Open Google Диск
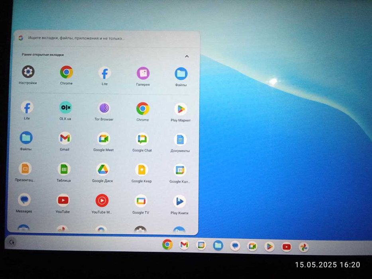This screenshot has height=279, width=372. point(103,170)
